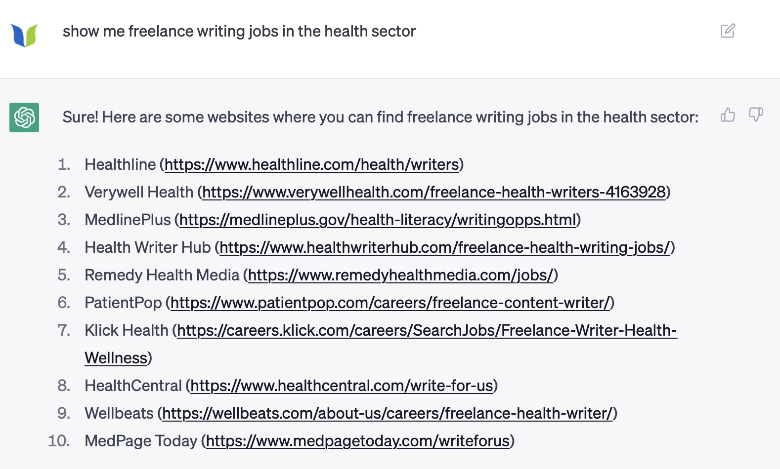The height and width of the screenshot is (469, 780).
Task: Click the "Health Writer Hub" list item name
Action: click(148, 247)
